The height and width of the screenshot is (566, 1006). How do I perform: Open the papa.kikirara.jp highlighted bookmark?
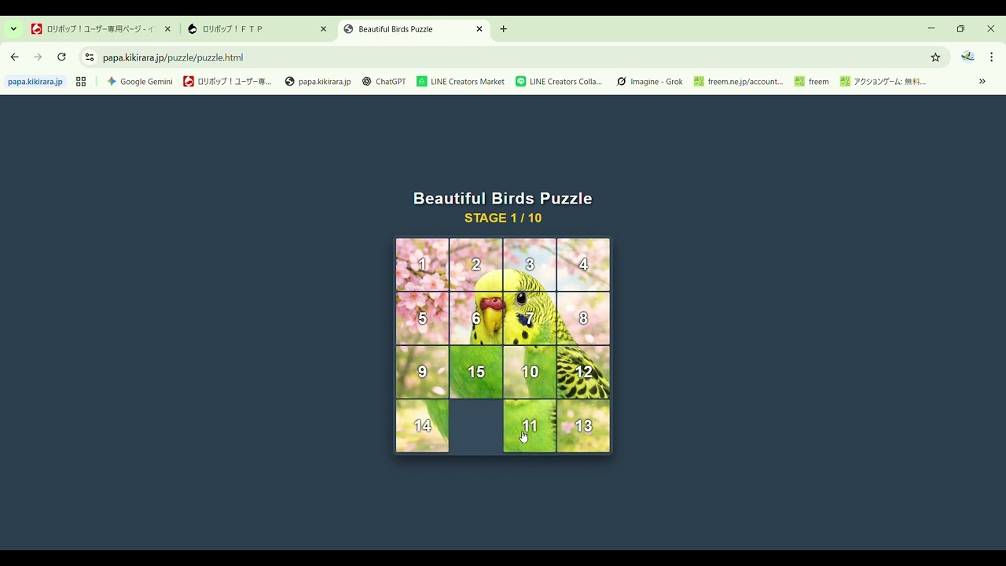click(x=35, y=82)
